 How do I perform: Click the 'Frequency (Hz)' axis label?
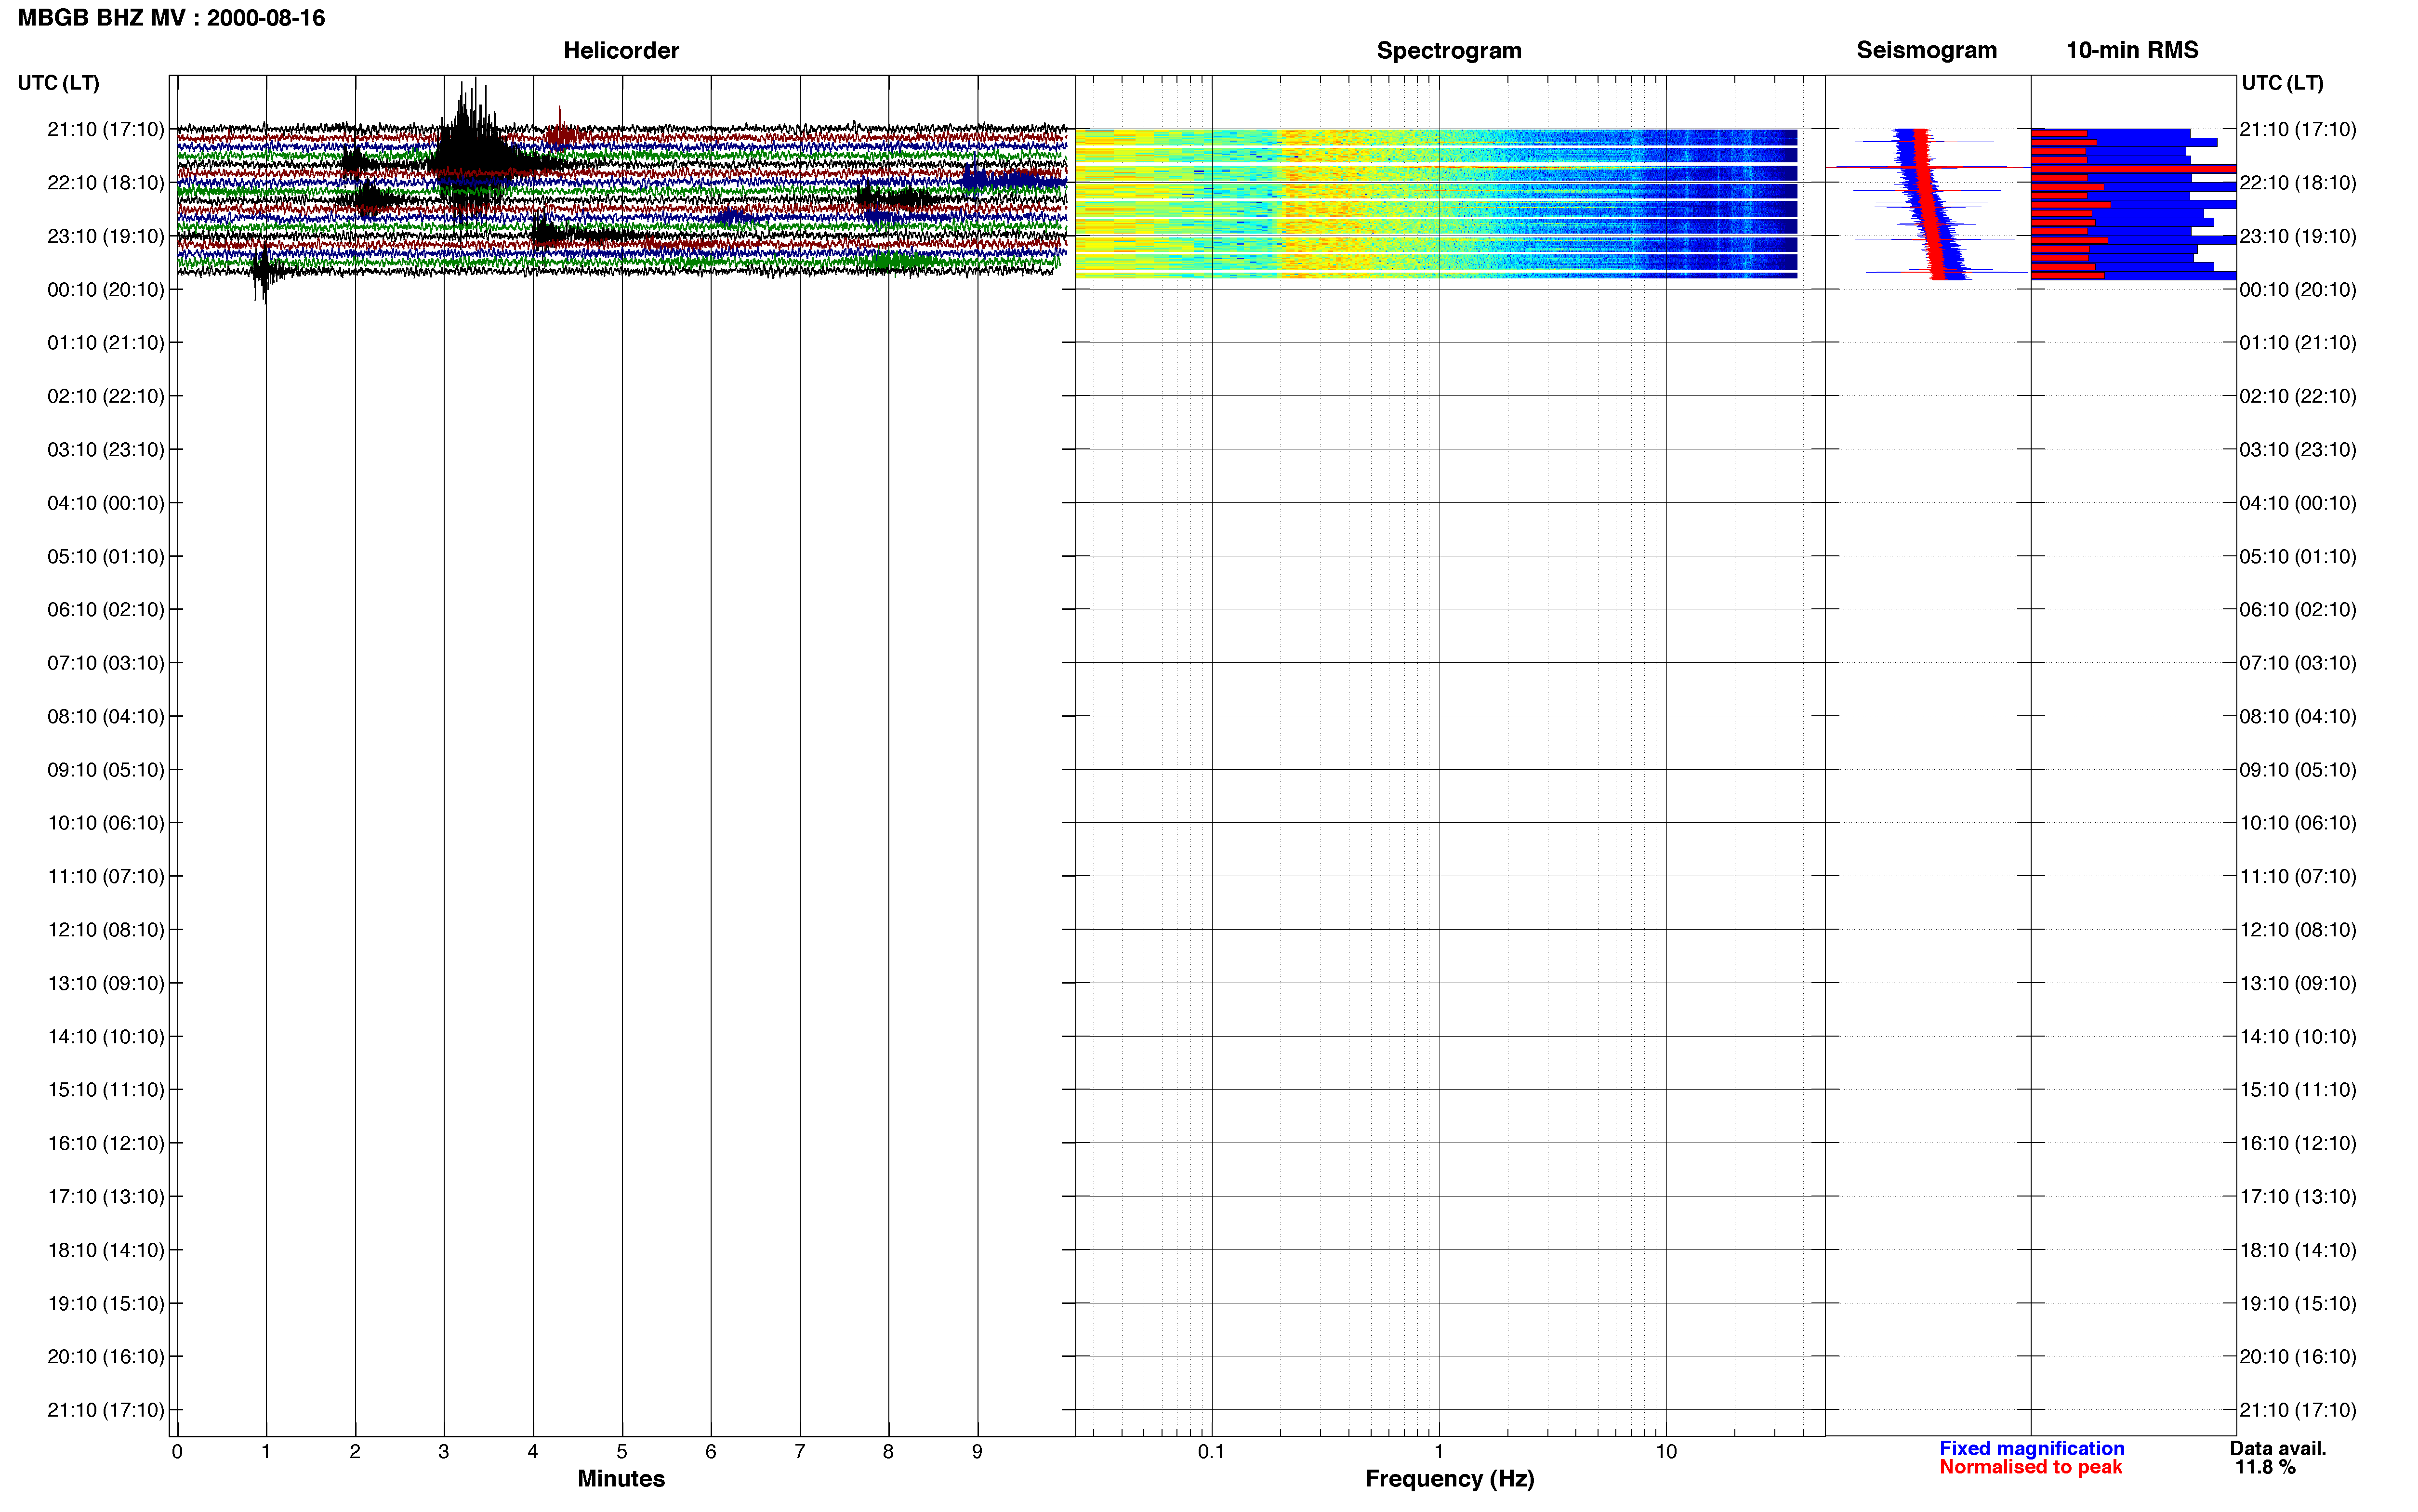(x=1449, y=1478)
